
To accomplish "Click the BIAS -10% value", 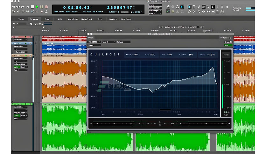I will [x=170, y=55].
